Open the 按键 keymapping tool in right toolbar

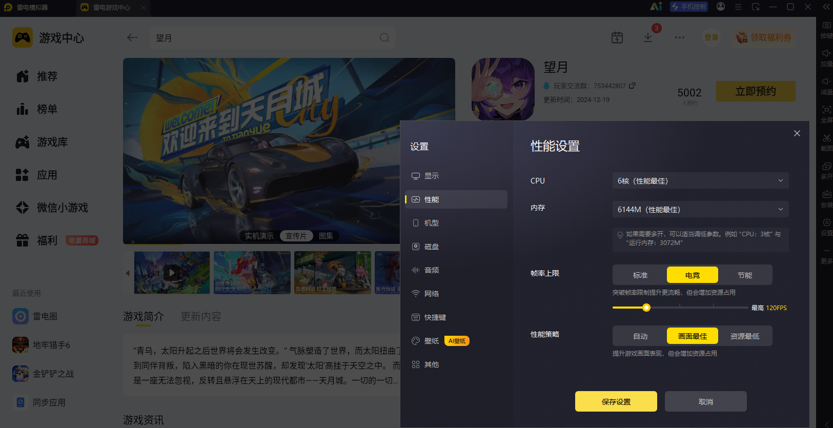(x=826, y=30)
